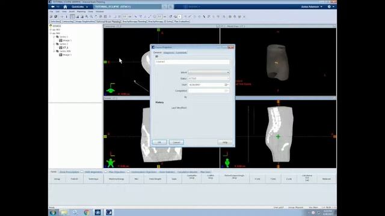385x216 pixels.
Task: Click the Windows Start button
Action: pyautogui.click(x=53, y=212)
